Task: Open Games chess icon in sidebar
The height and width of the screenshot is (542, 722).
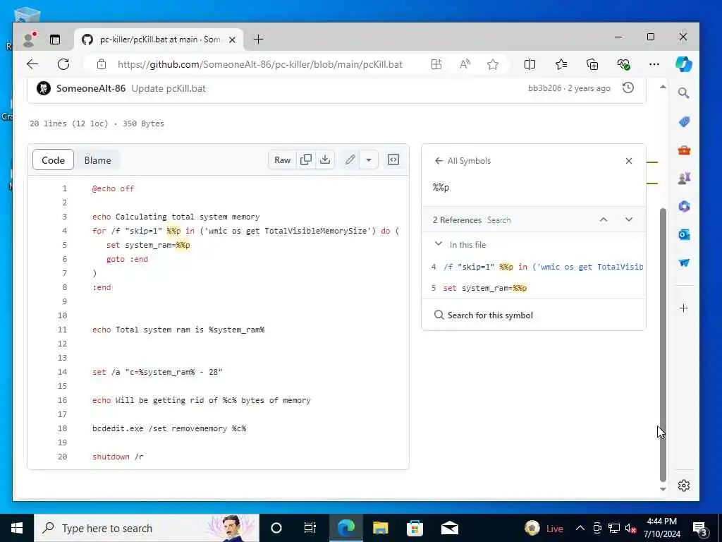Action: click(x=684, y=179)
